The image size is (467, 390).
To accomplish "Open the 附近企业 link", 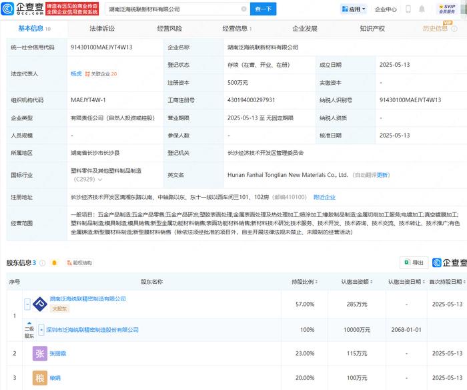I will 324,197.
